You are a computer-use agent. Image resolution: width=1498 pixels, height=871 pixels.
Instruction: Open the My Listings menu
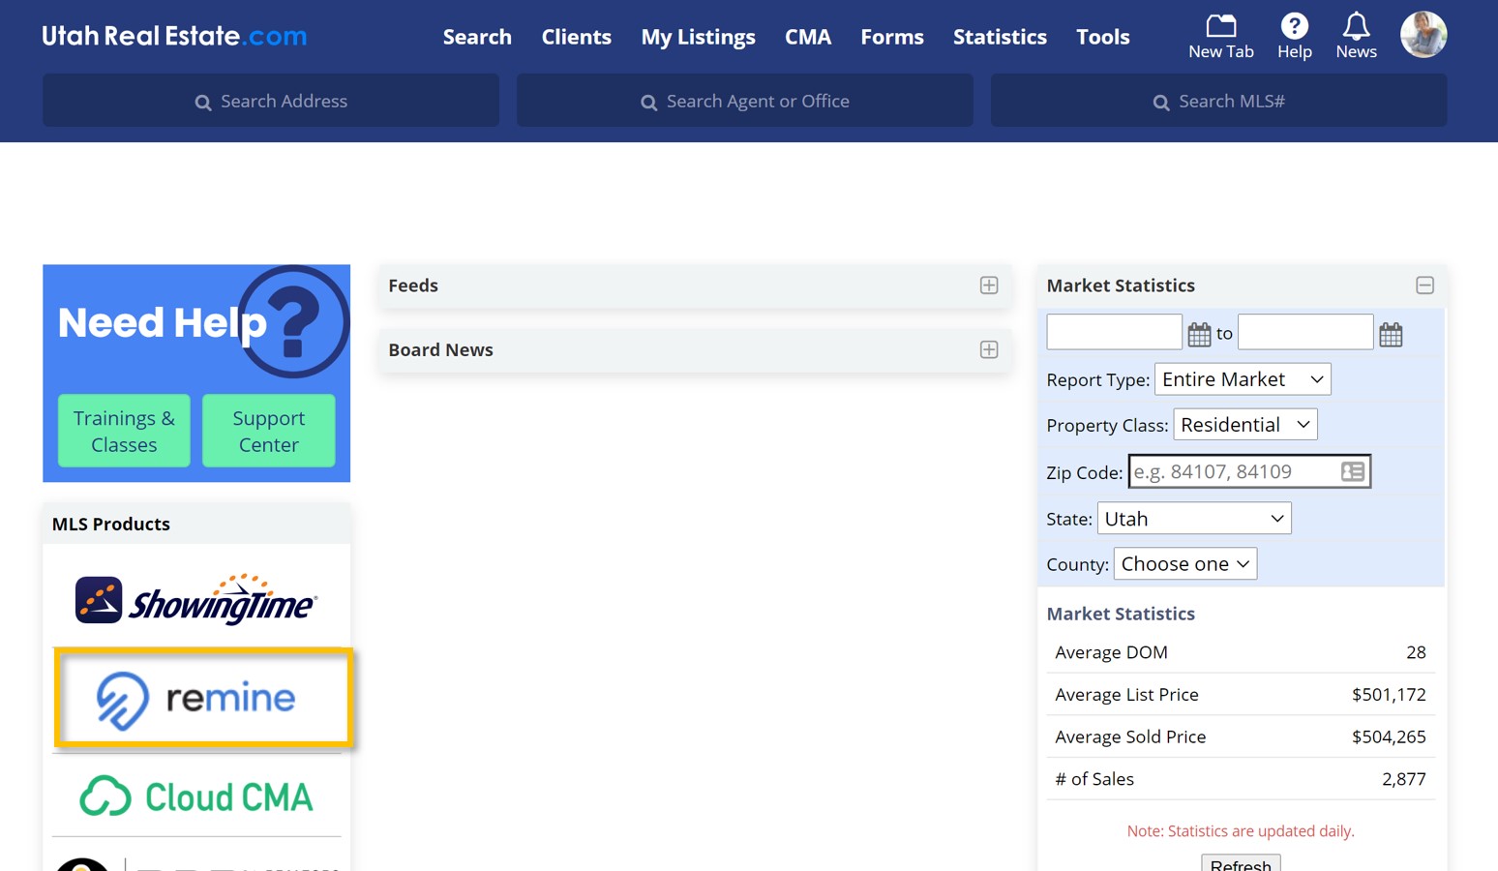698,37
